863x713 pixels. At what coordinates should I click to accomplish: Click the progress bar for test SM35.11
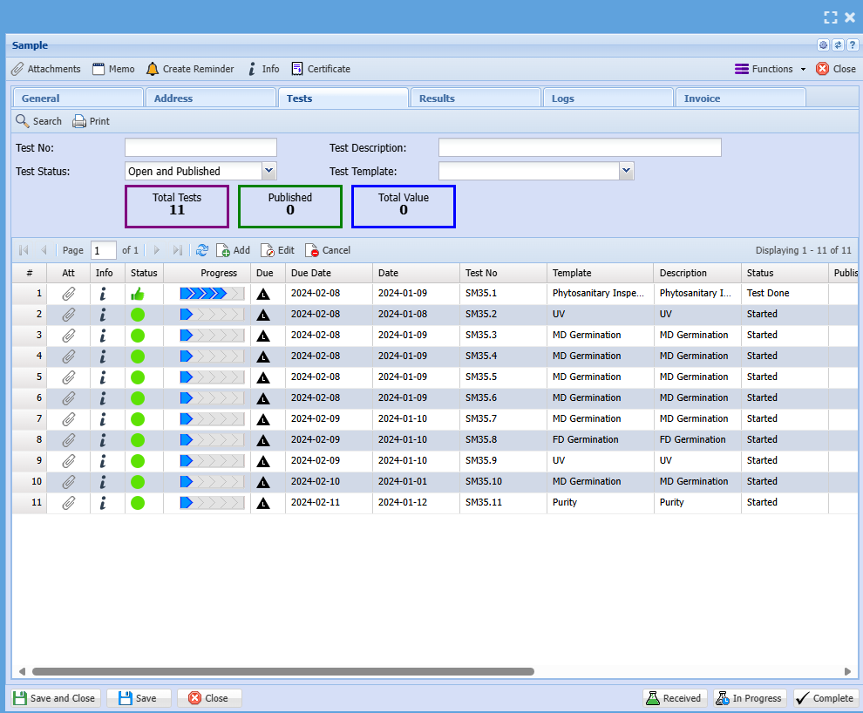pyautogui.click(x=212, y=503)
